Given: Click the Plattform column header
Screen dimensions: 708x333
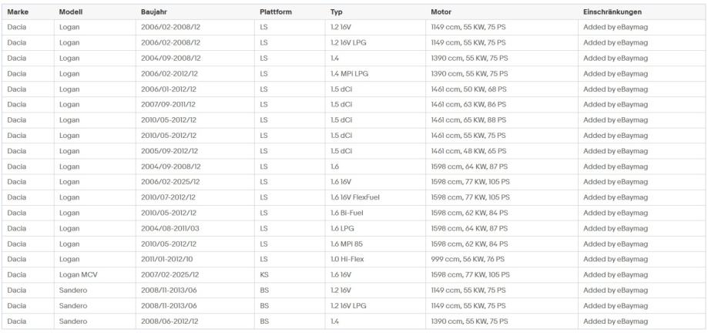Looking at the screenshot, I should 276,12.
